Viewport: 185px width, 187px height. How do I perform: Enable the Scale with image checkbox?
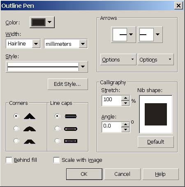click(56, 160)
